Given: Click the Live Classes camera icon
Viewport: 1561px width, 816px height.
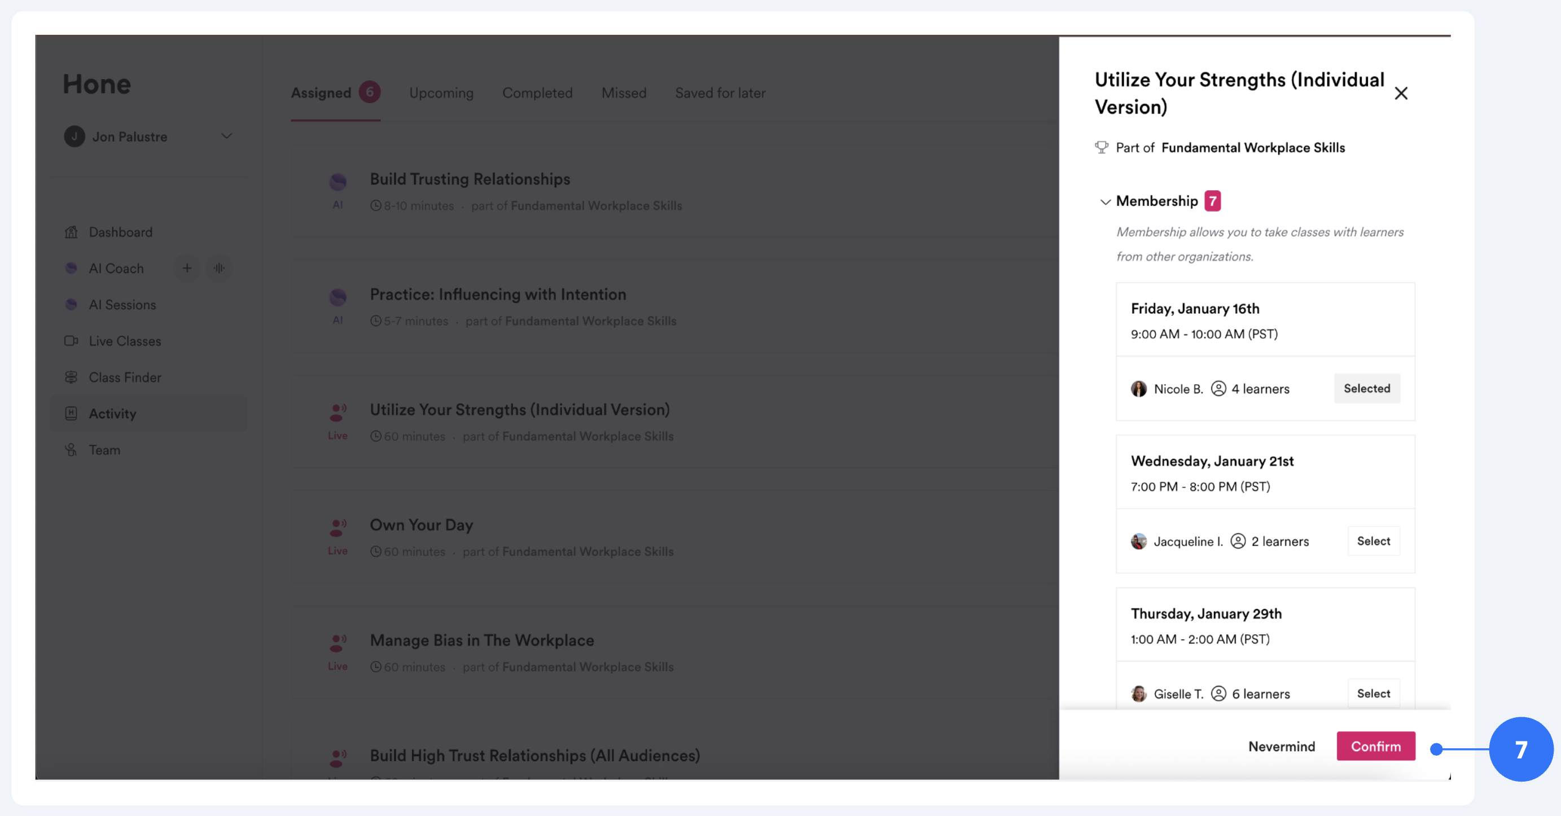Looking at the screenshot, I should tap(71, 340).
